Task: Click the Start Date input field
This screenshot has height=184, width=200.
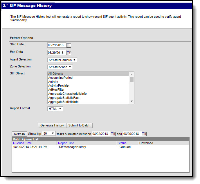Action: click(57, 45)
